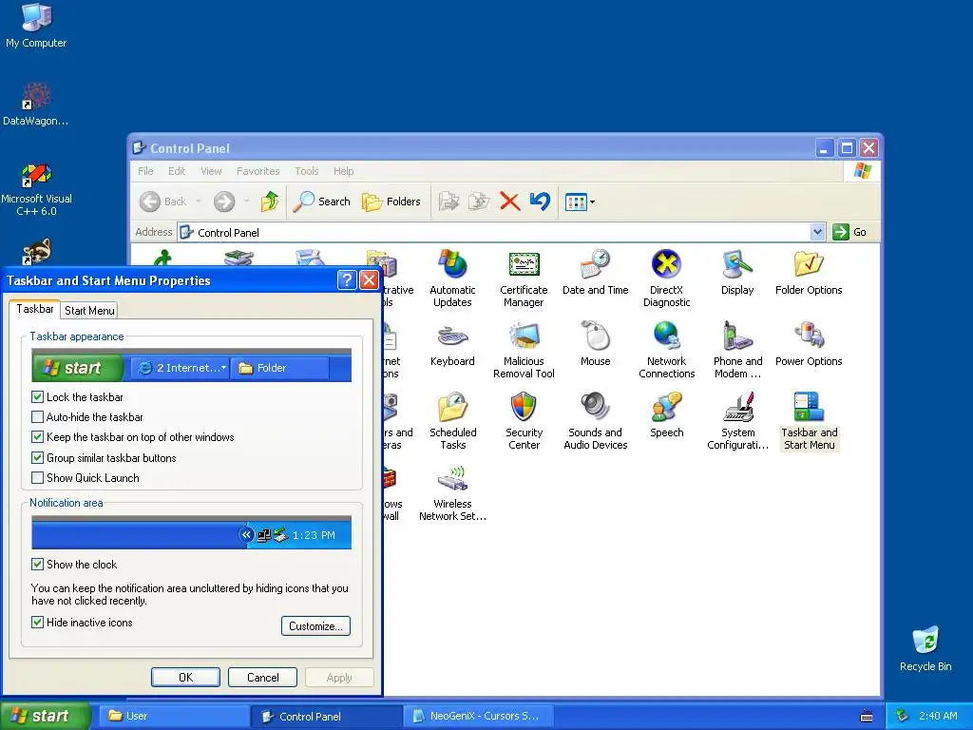Expand the Address bar dropdown arrow
Screen dimensions: 973x730
pyautogui.click(x=817, y=232)
